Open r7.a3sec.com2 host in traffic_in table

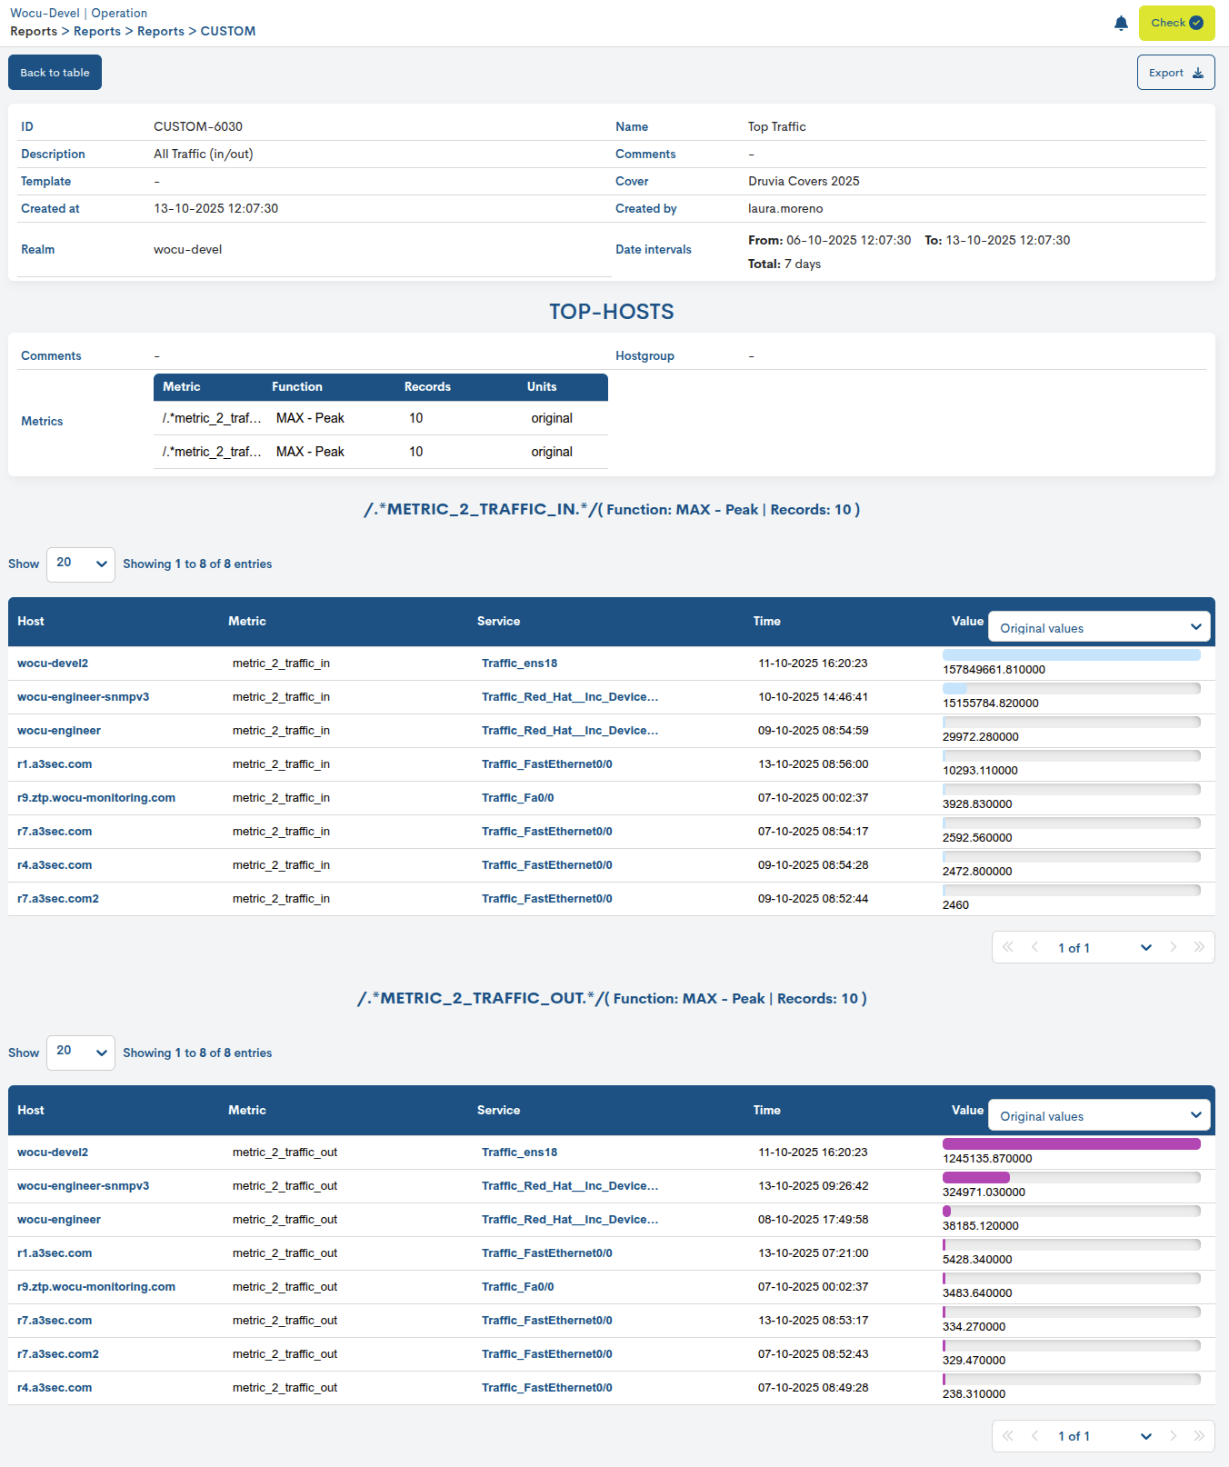pos(58,899)
